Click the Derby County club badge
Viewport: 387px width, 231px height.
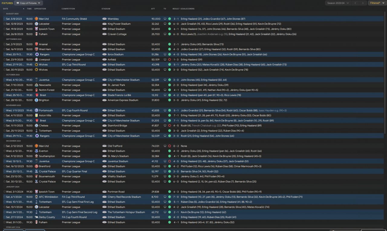[x=36, y=217]
